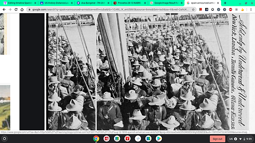Open the US keyboard input indicator
The height and width of the screenshot is (143, 255).
point(231,139)
